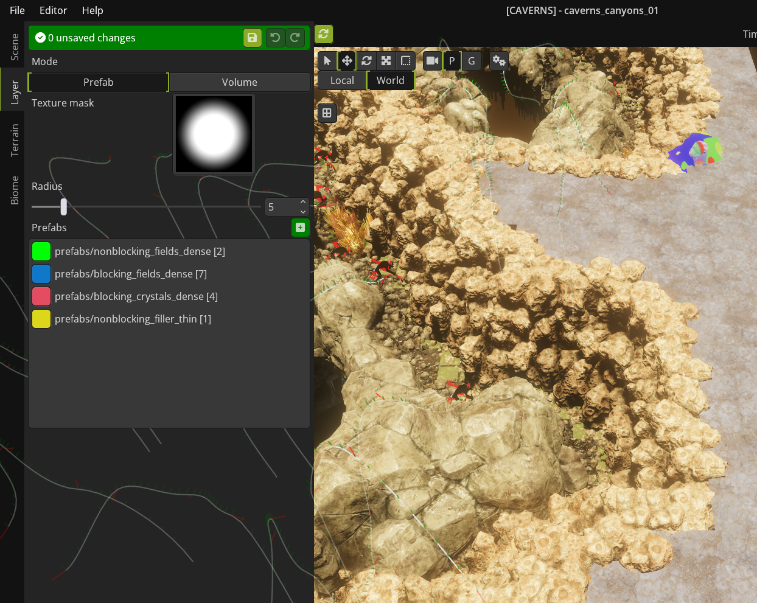
Task: Select the Scale tool
Action: 386,60
